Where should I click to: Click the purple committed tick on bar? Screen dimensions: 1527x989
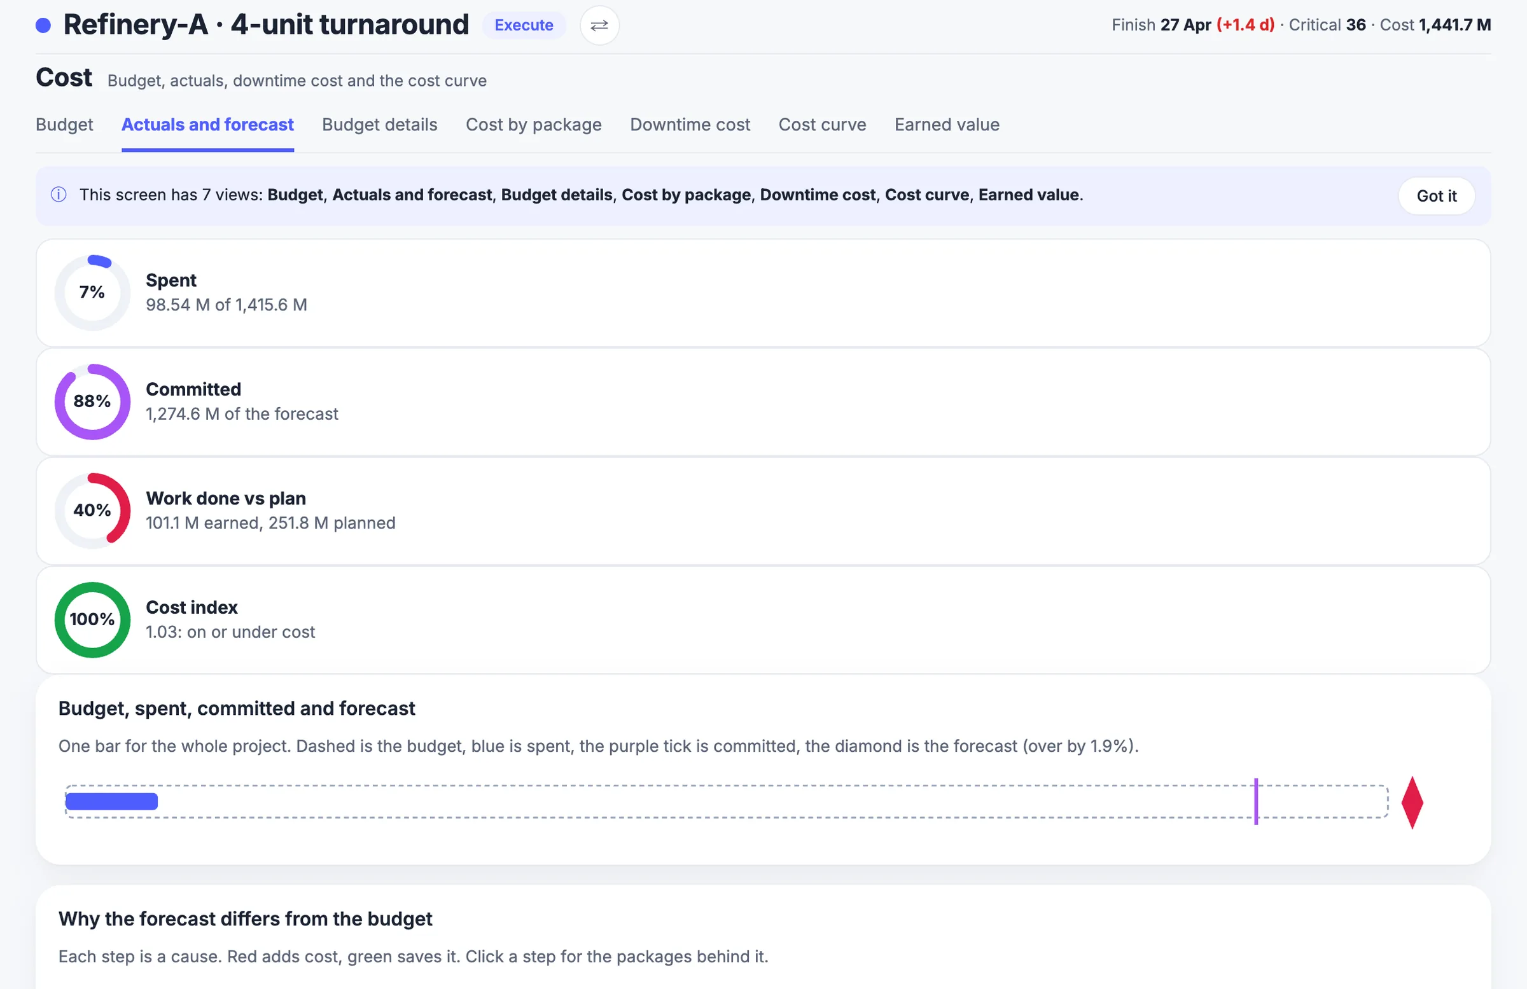click(1255, 801)
